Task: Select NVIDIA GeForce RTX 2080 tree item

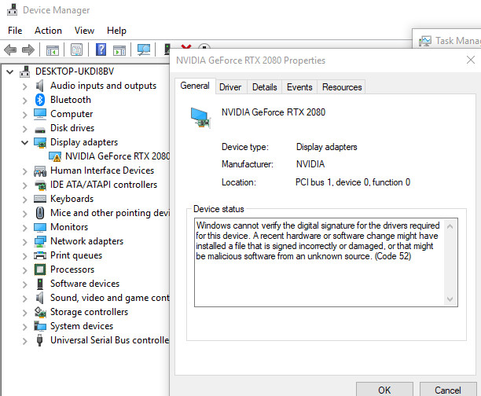Action: pos(117,156)
